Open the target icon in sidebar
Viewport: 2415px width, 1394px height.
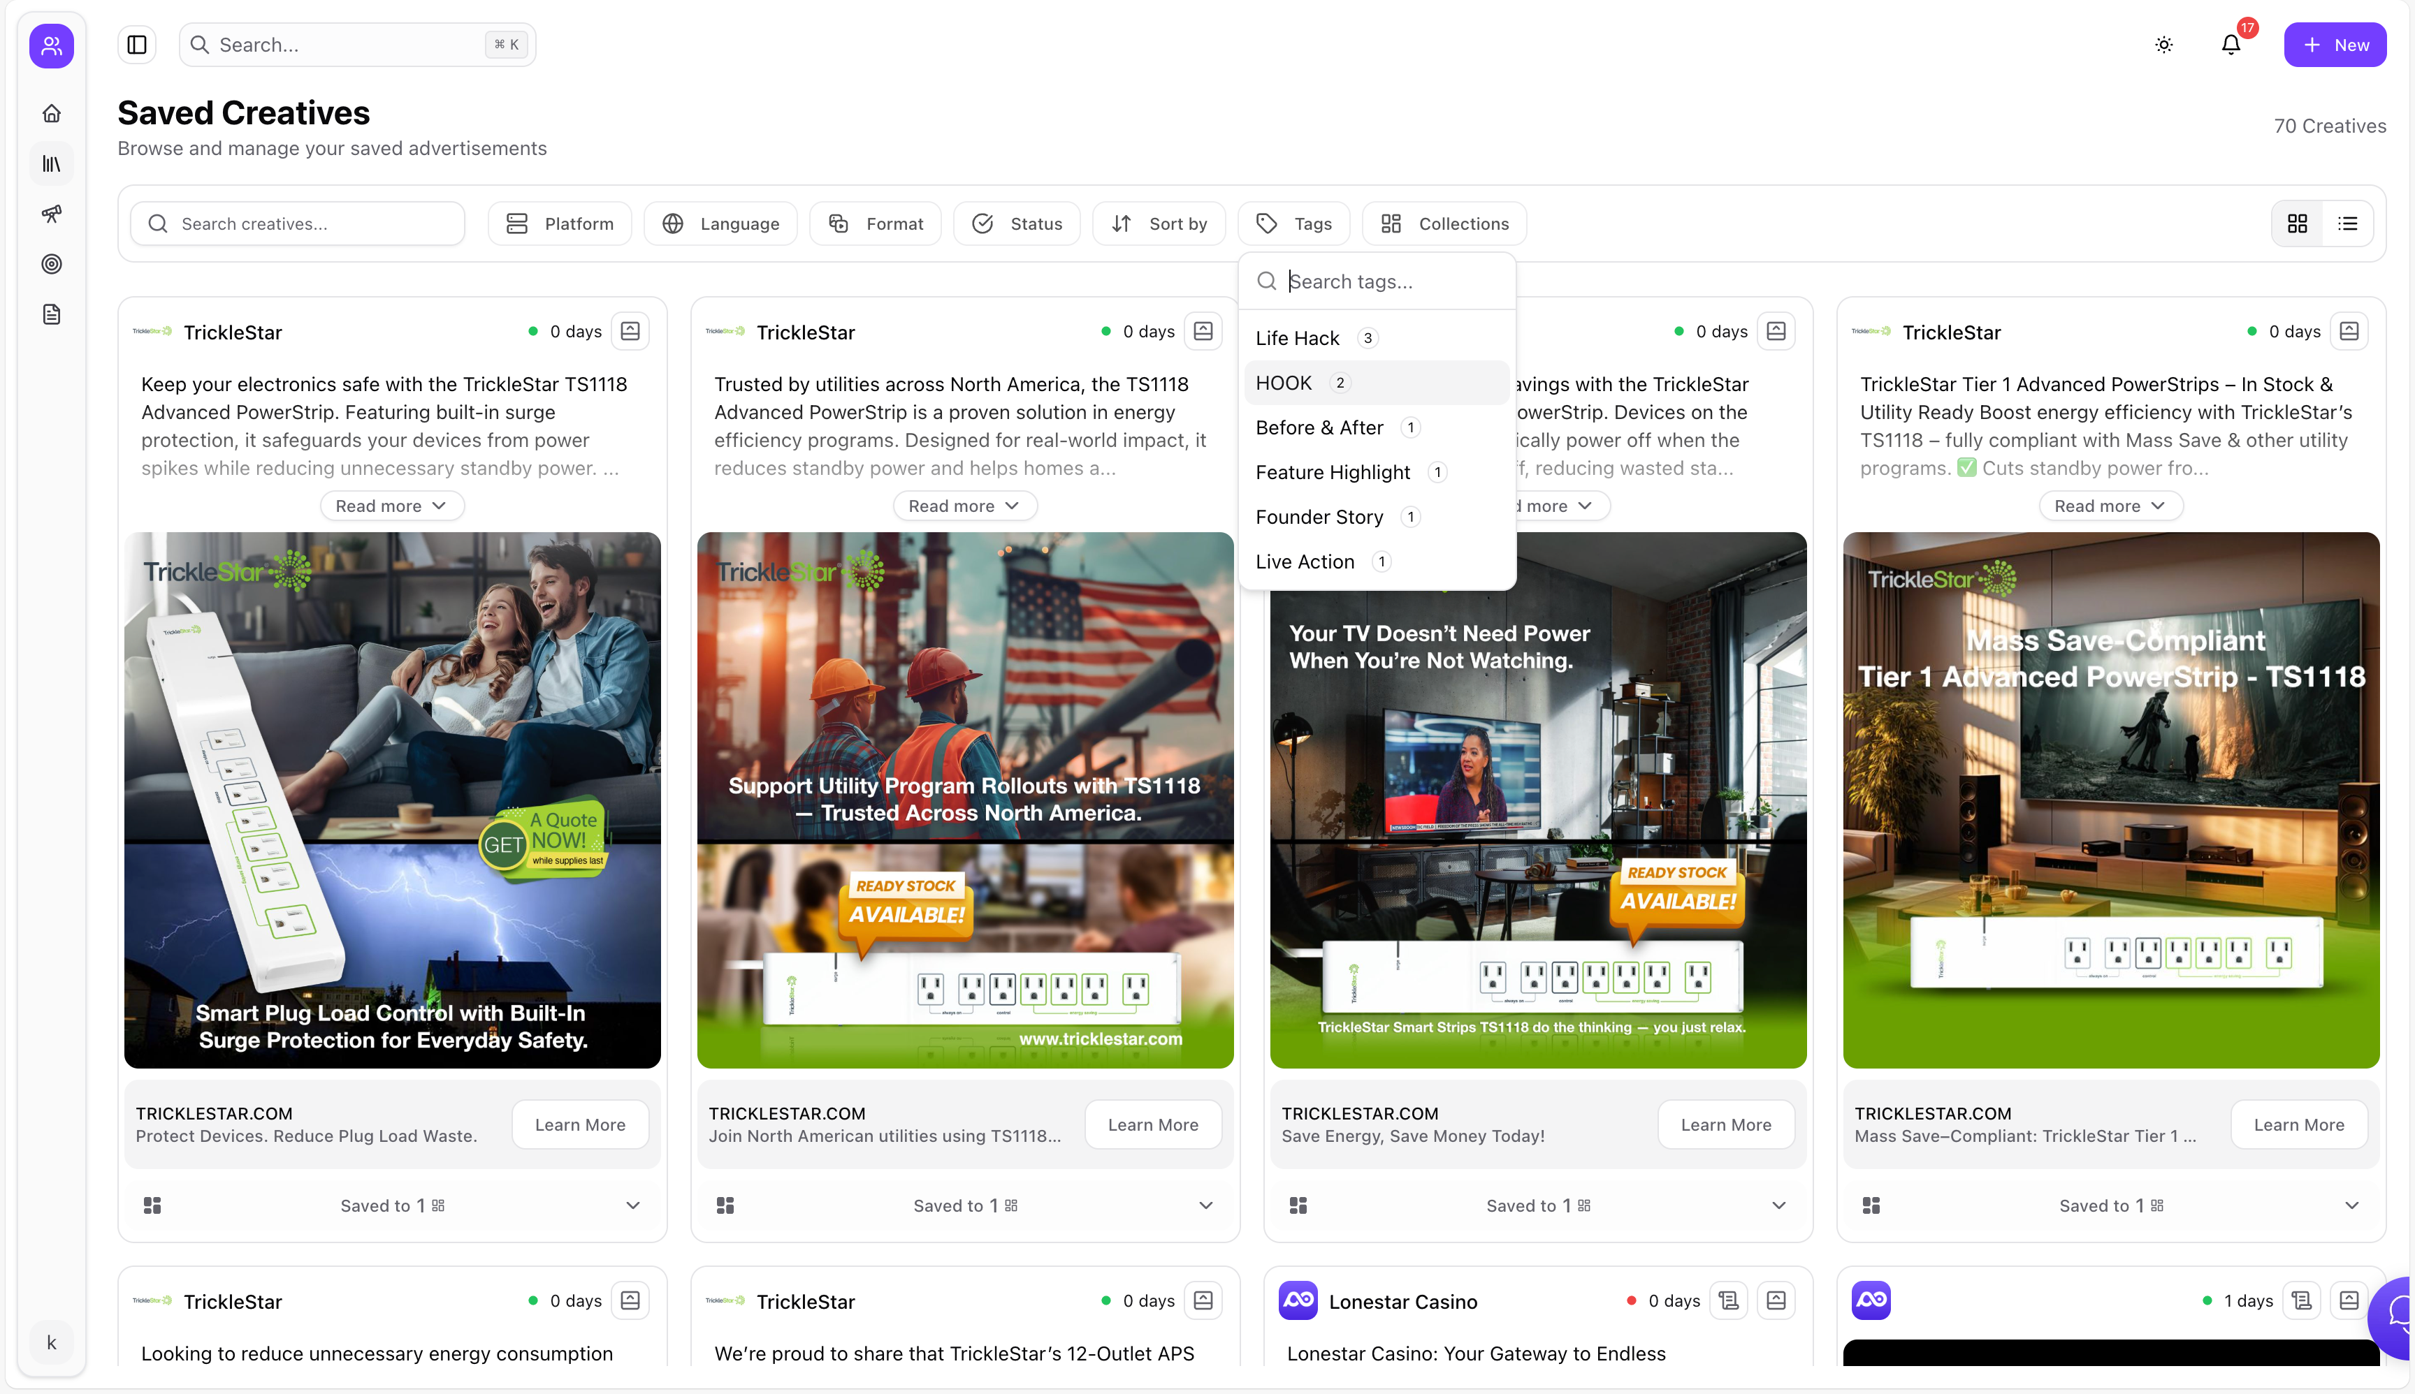(52, 264)
